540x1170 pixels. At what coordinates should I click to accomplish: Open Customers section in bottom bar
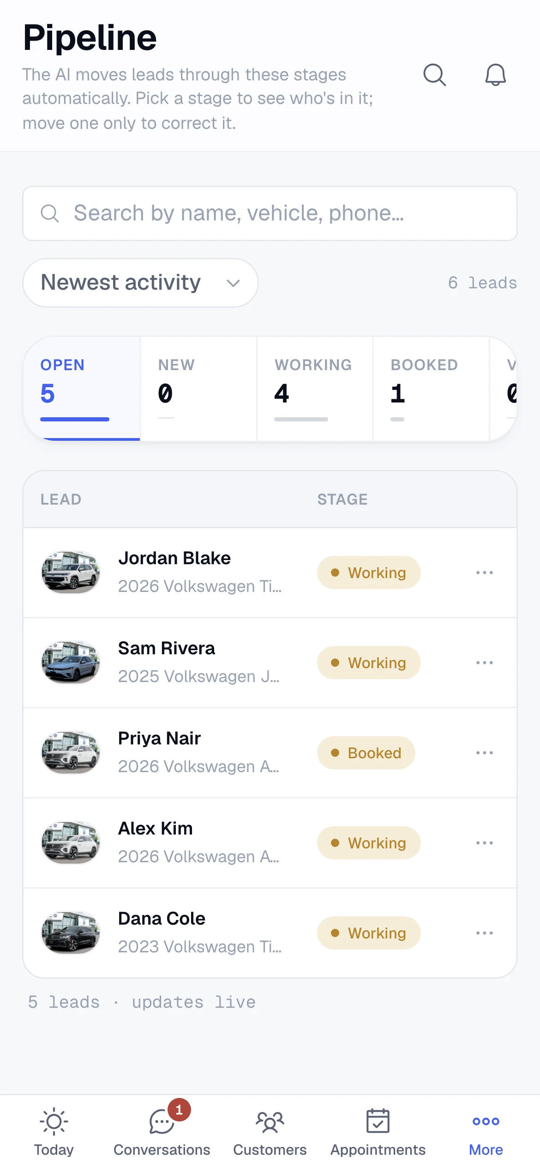[x=270, y=1132]
